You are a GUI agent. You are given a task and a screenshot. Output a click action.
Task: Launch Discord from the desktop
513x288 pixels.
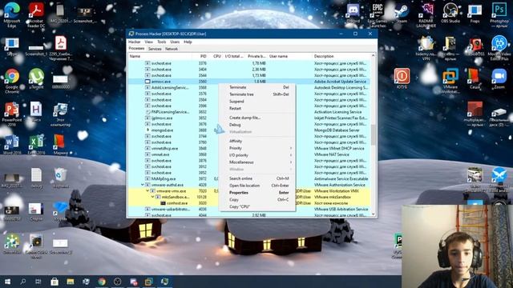pos(353,14)
